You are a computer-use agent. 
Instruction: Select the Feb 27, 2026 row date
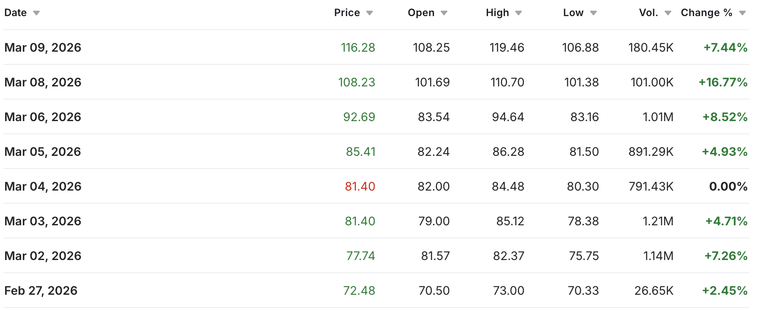(x=41, y=291)
